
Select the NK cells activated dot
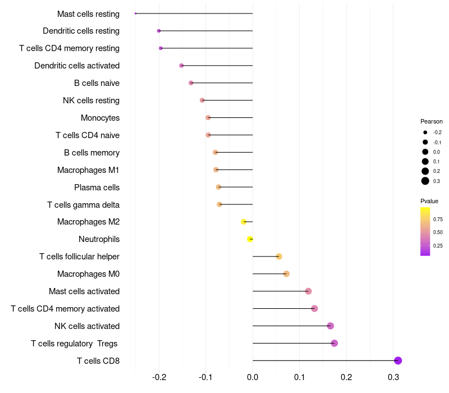pyautogui.click(x=331, y=326)
